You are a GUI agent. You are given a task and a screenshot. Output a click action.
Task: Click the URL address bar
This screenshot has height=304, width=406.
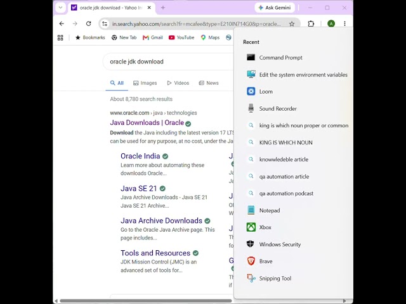click(196, 24)
